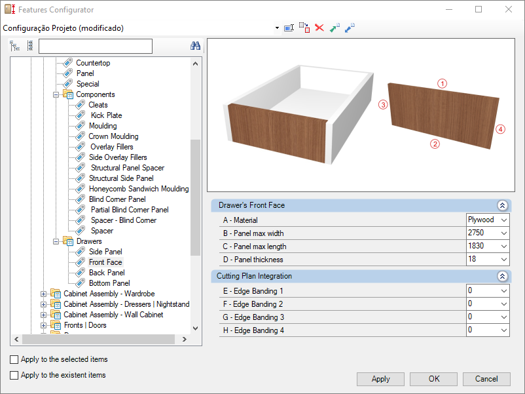
Task: Select the Crown Moulding tag icon
Action: click(81, 136)
